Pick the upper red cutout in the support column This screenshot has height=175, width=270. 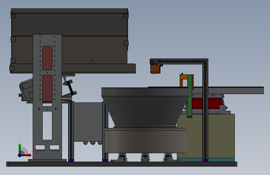coord(47,58)
